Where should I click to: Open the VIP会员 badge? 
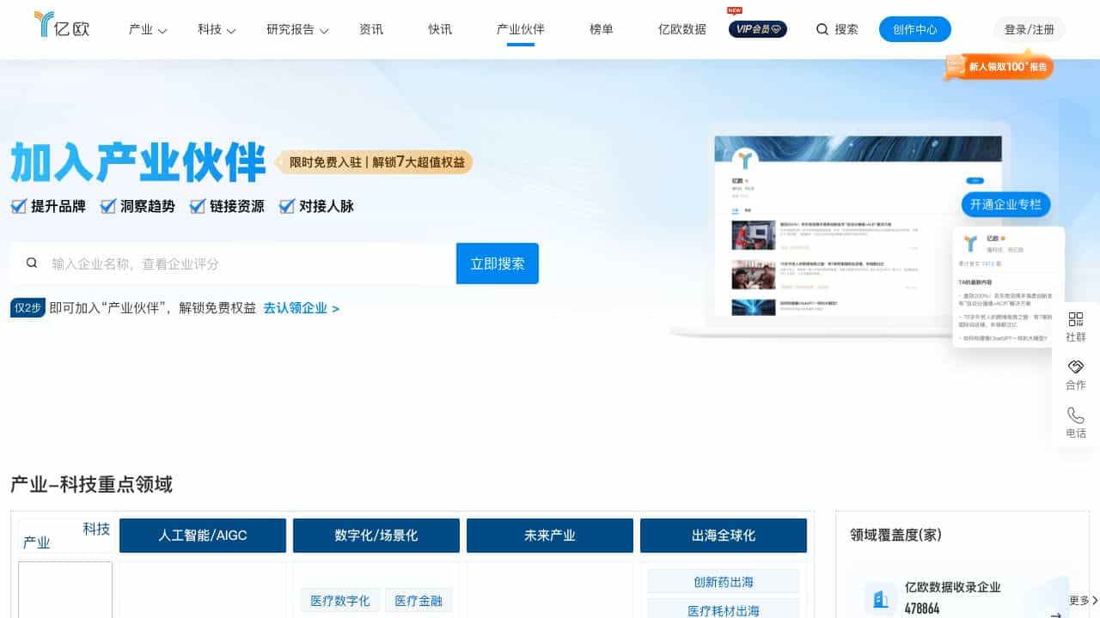point(758,29)
